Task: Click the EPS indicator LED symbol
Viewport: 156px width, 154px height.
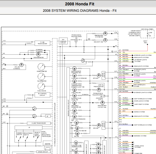Action: pyautogui.click(x=99, y=75)
